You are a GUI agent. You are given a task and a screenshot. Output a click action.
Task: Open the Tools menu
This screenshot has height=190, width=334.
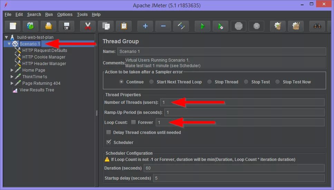(x=82, y=15)
